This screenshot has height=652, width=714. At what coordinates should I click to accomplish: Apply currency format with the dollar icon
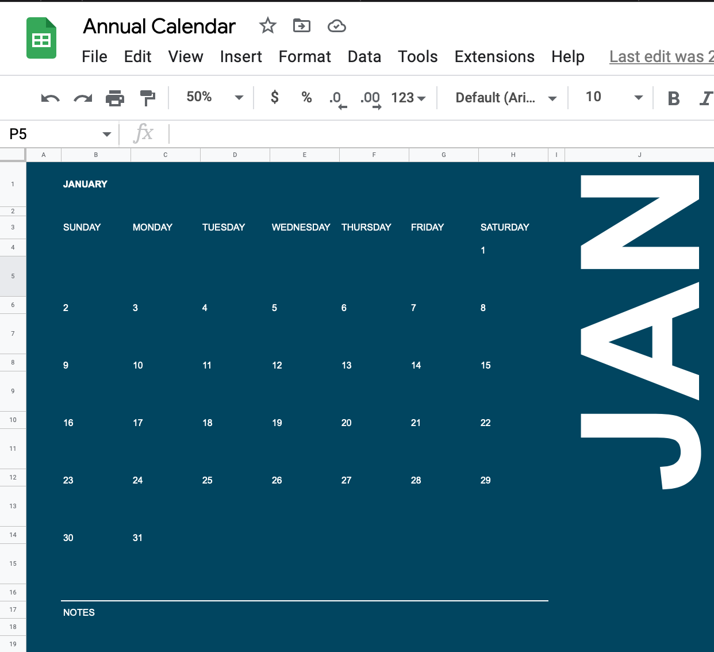click(x=274, y=97)
